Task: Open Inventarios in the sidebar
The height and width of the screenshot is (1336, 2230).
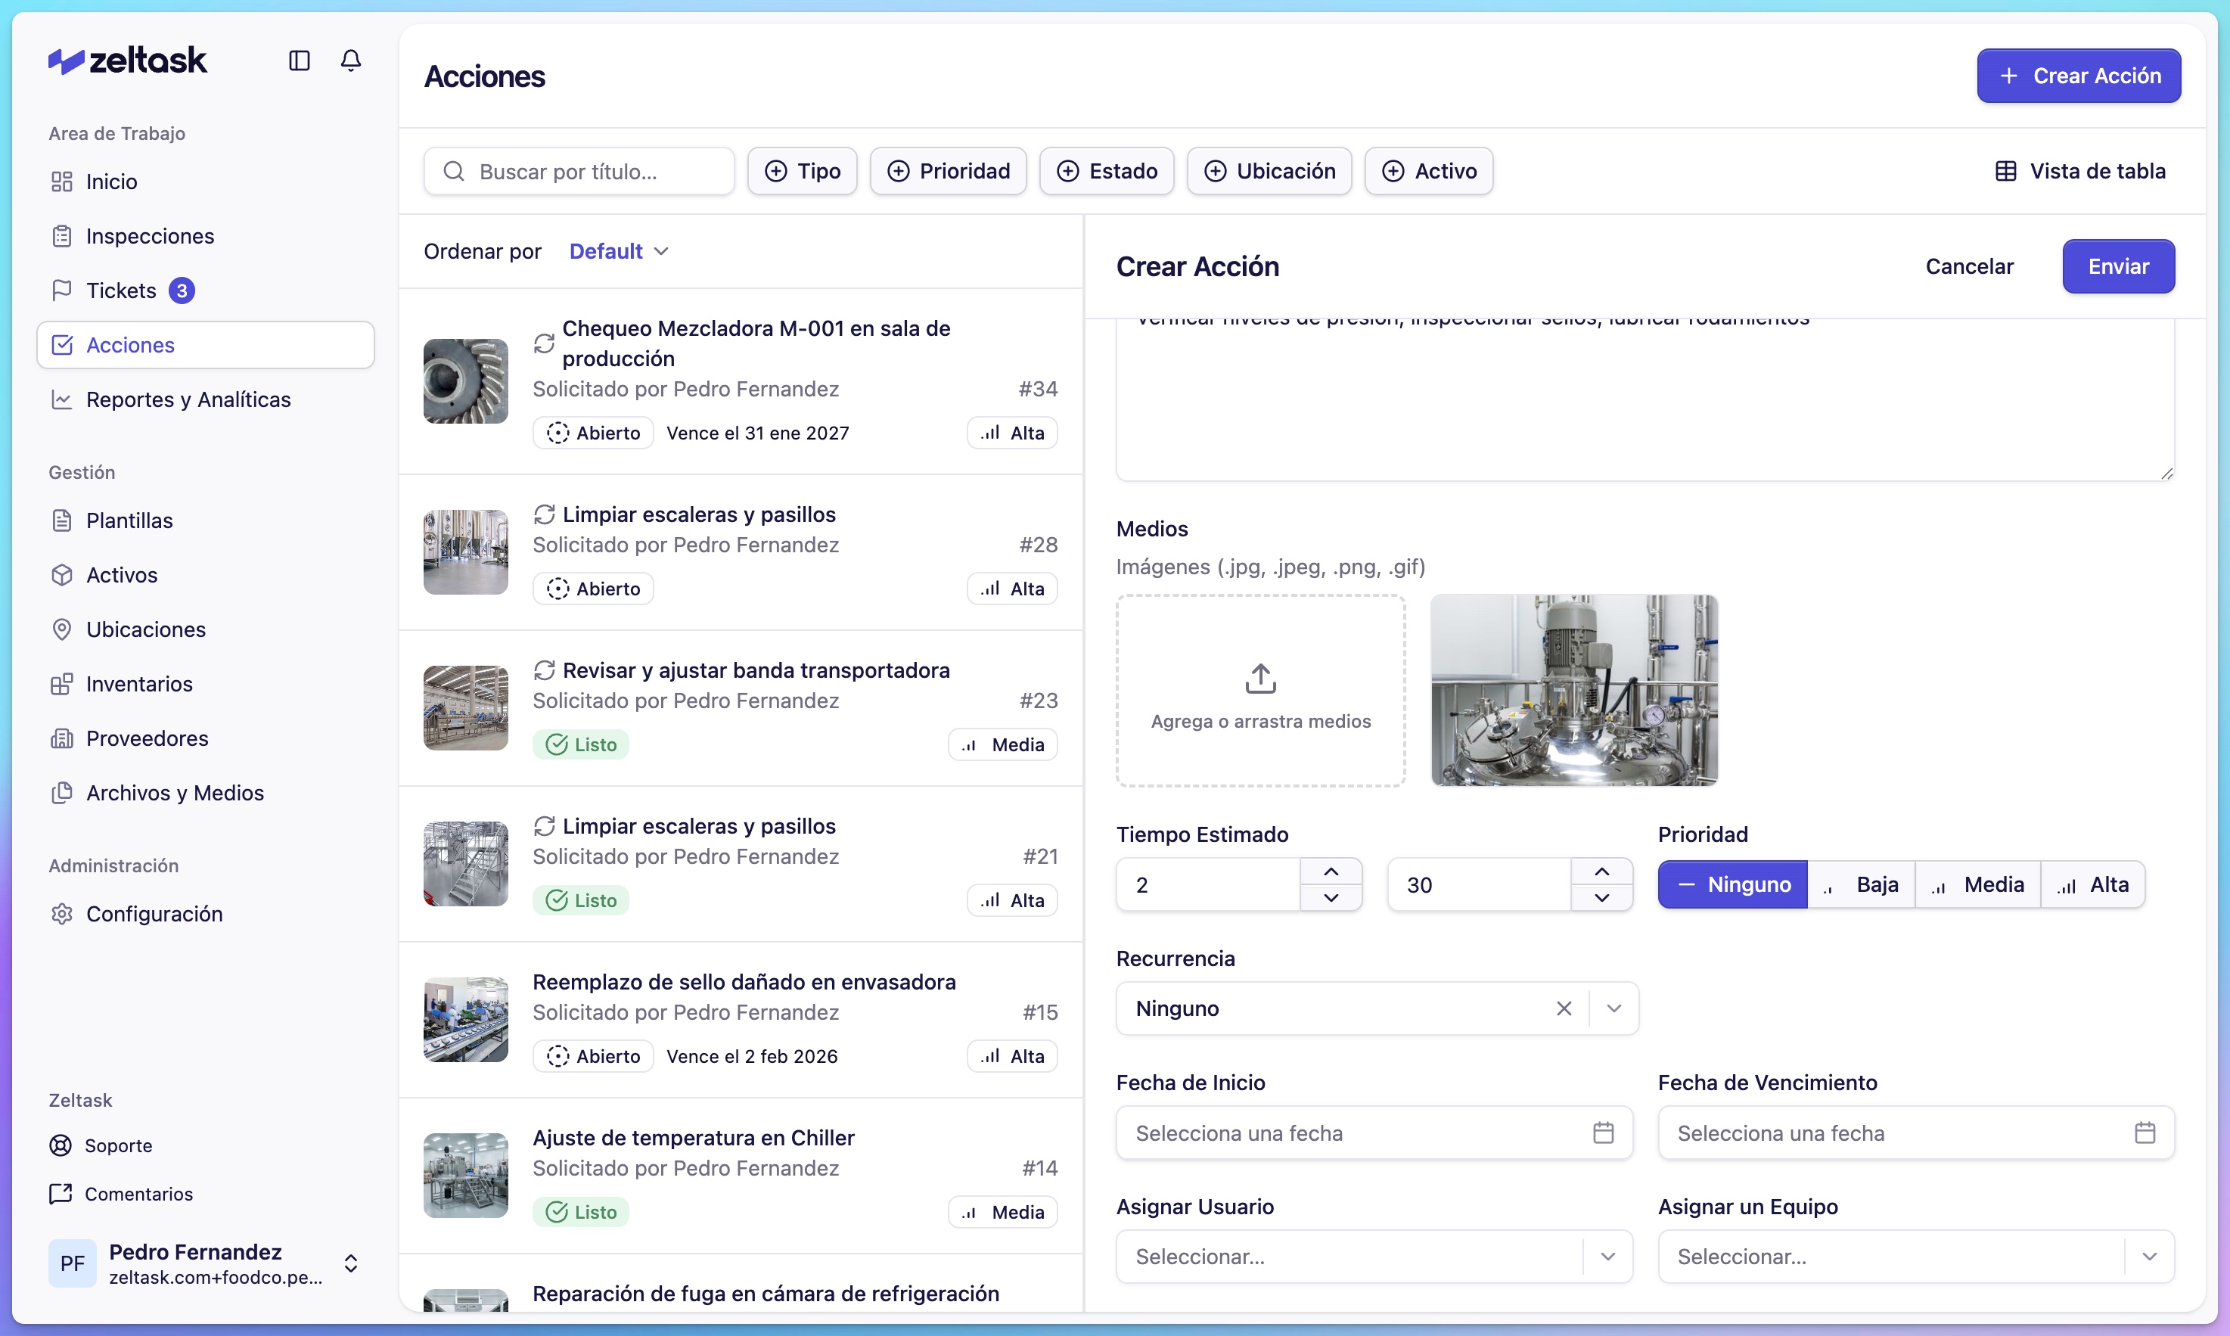Action: pos(205,684)
